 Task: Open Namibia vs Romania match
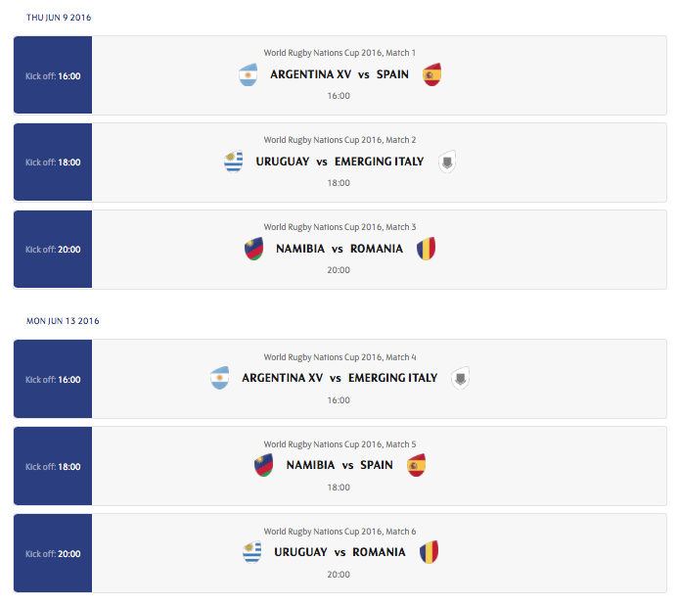[339, 249]
